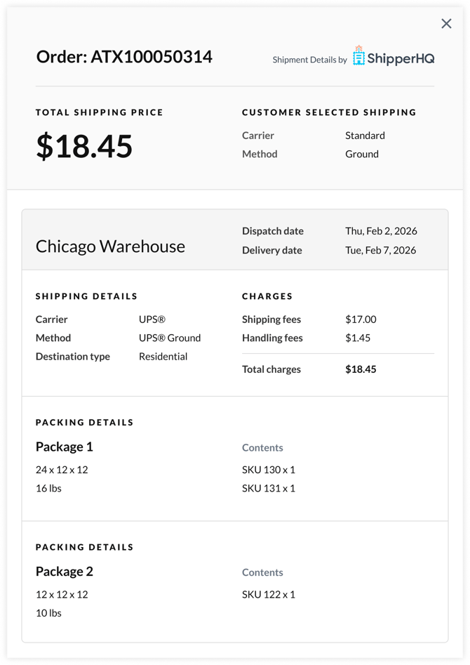Click the Chicago Warehouse header
This screenshot has width=470, height=665.
(x=110, y=246)
